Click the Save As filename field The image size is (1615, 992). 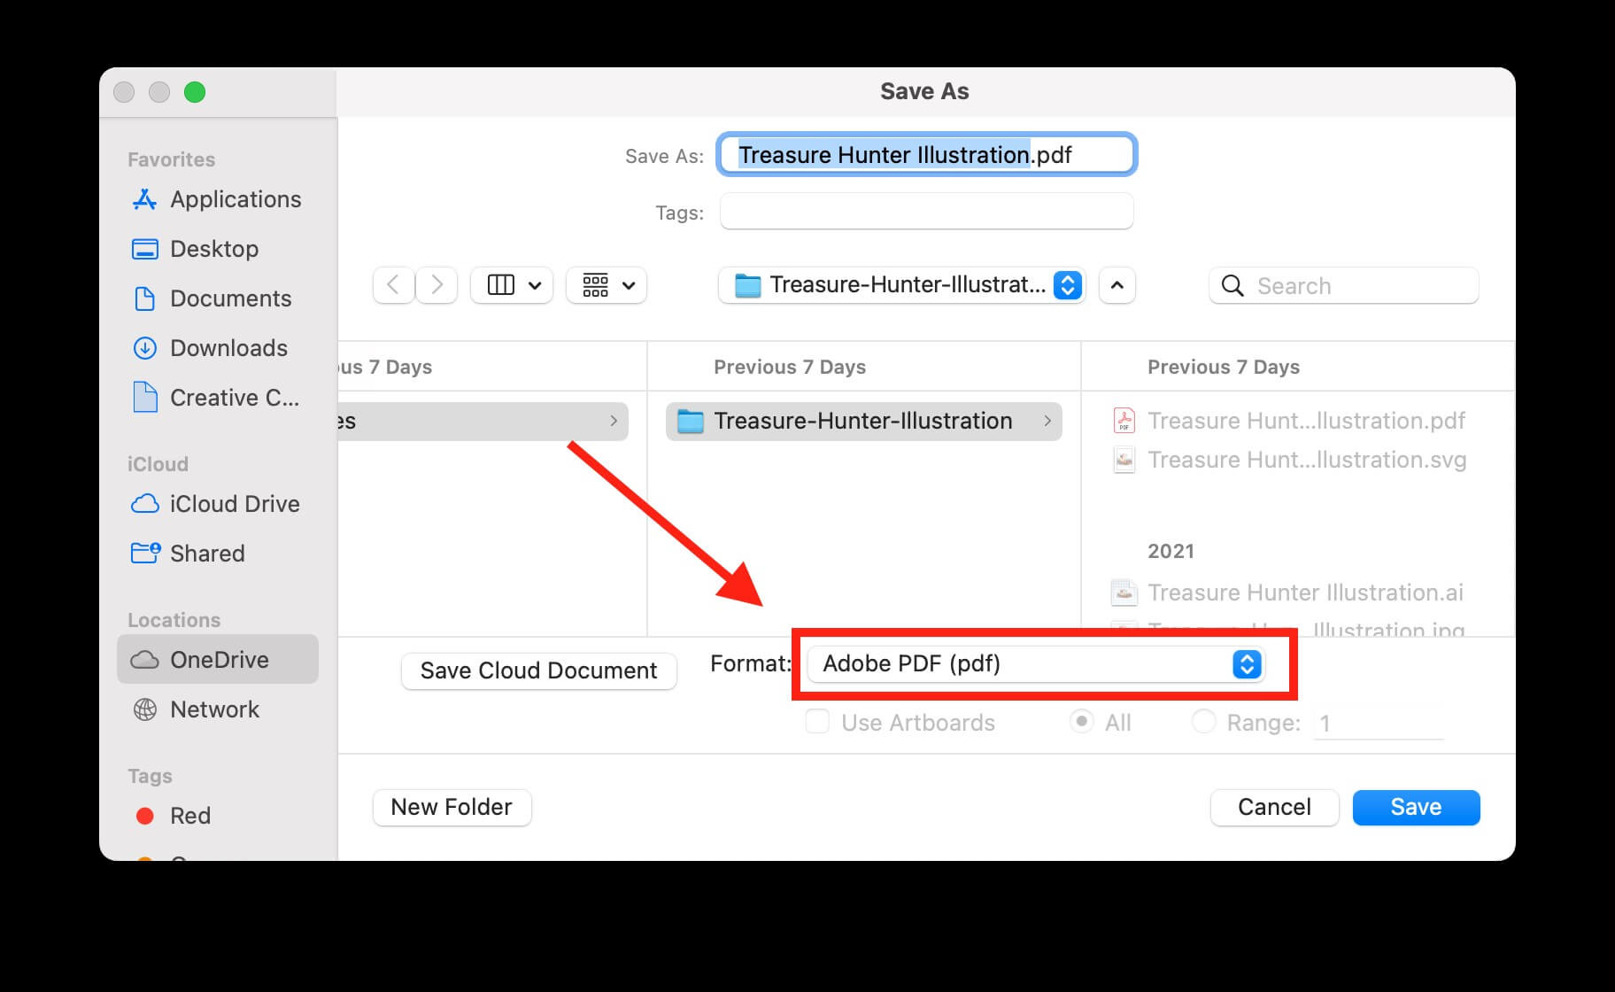coord(925,154)
